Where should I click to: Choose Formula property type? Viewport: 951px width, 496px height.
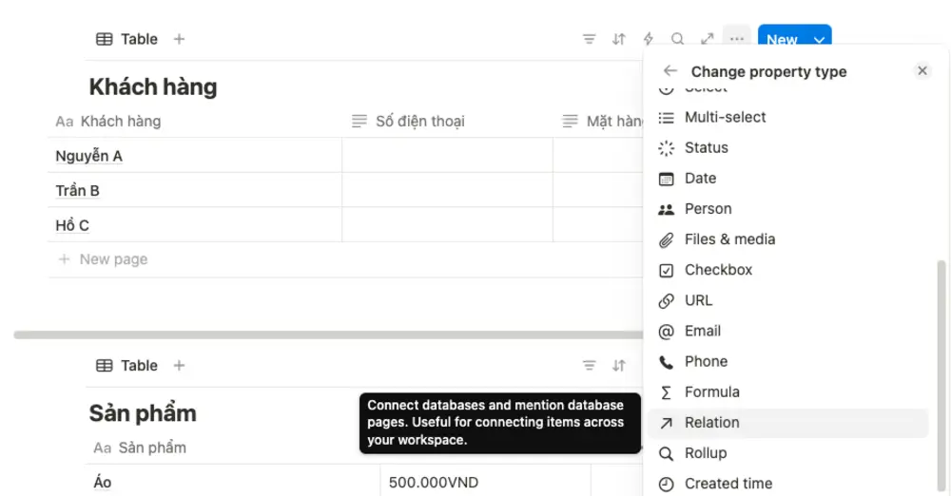tap(787, 392)
